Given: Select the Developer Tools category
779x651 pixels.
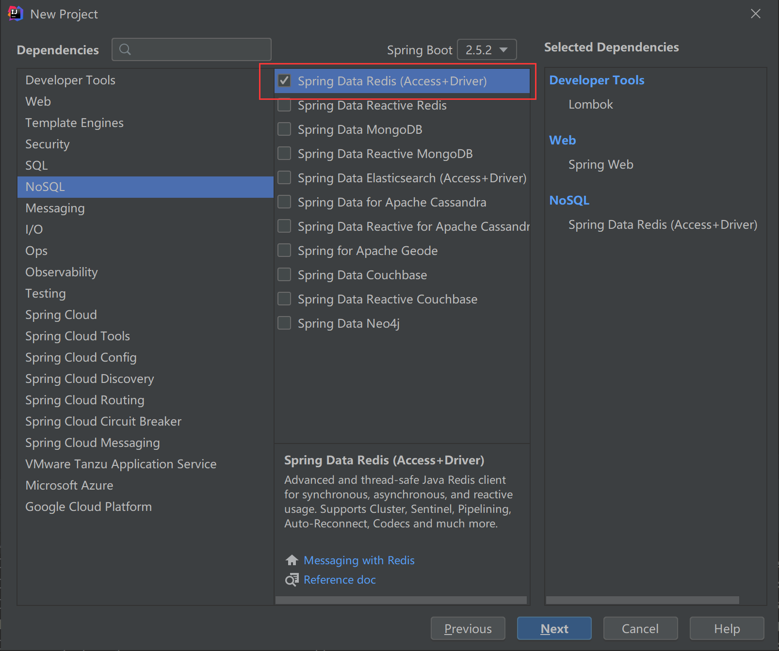Looking at the screenshot, I should 146,80.
